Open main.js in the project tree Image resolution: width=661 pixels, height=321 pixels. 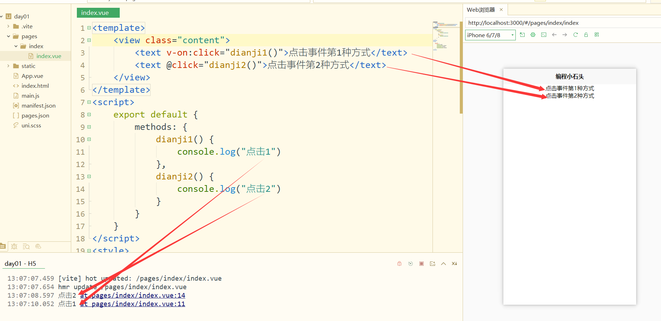point(30,96)
